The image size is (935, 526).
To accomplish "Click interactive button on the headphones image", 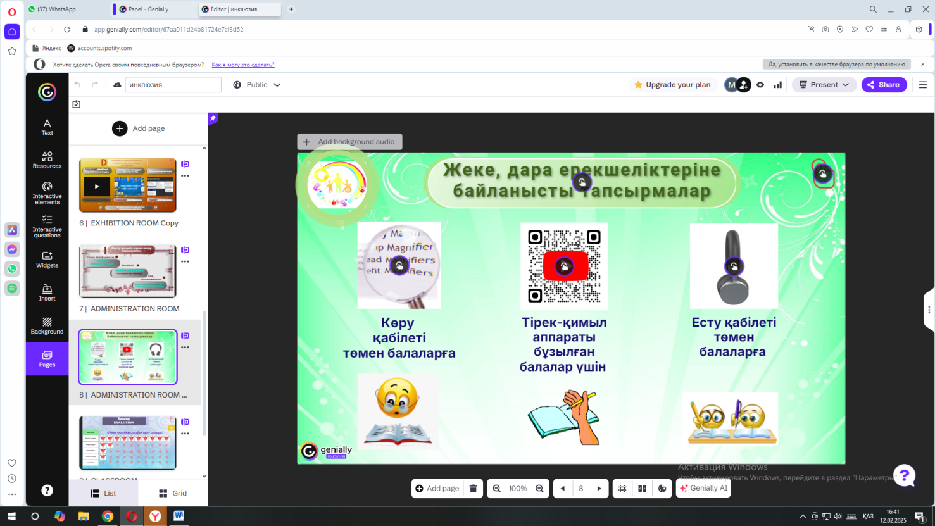I will click(734, 266).
